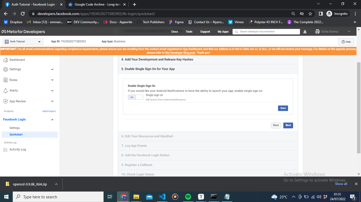Viewport: 361px width, 202px height.
Task: Open My Apps in the header
Action: [223, 32]
